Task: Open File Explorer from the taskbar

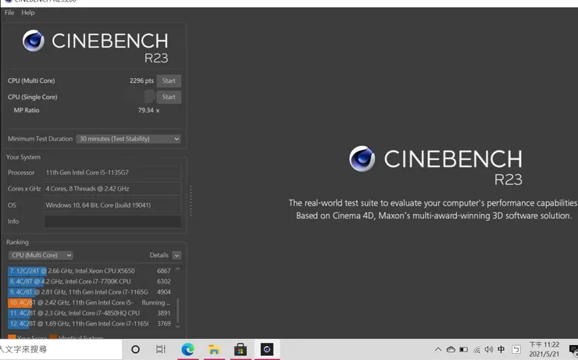Action: point(214,349)
